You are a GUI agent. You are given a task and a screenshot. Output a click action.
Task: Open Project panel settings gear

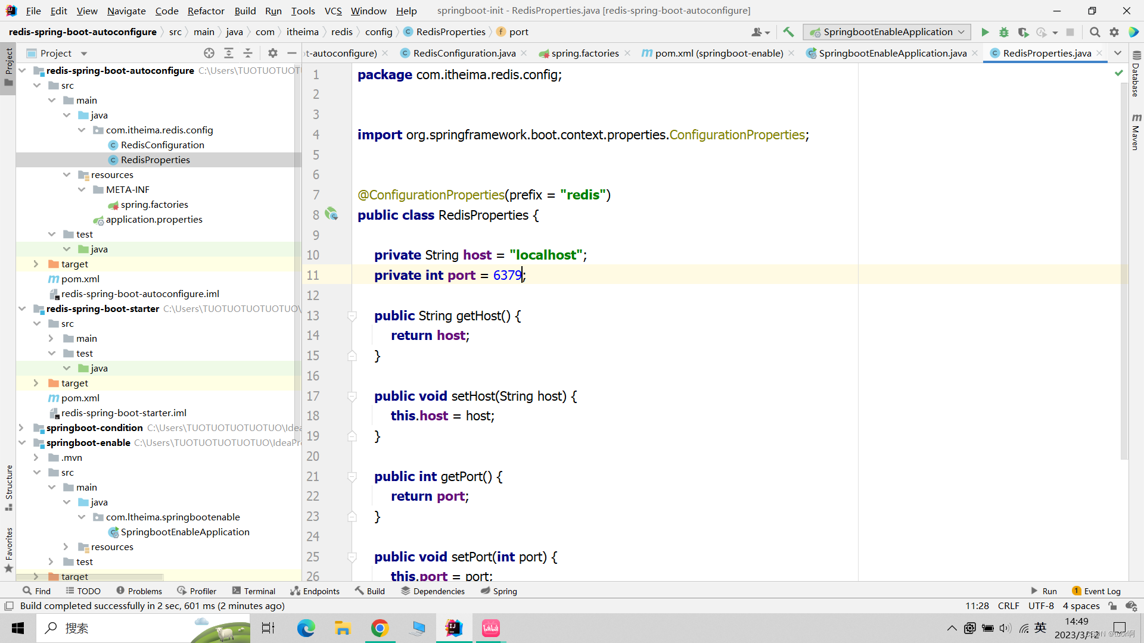coord(273,53)
